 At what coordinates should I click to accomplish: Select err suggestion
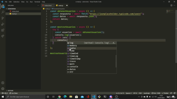point(92,72)
